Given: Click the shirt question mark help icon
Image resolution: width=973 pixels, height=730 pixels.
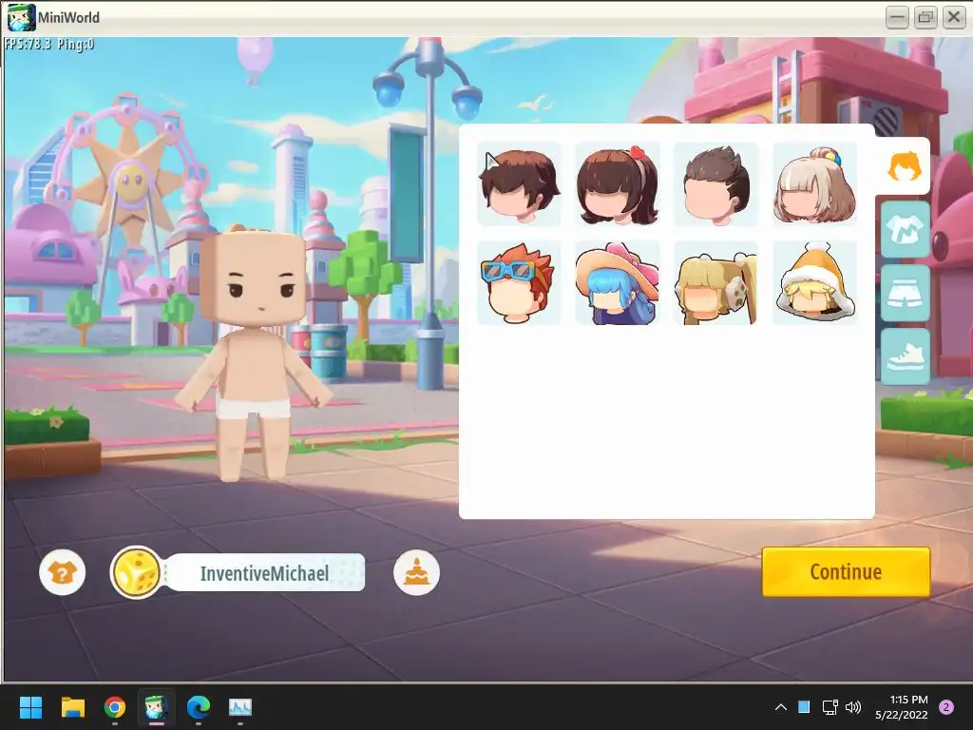Looking at the screenshot, I should click(x=62, y=572).
